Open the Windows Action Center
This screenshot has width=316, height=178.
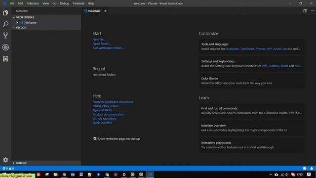309,175
